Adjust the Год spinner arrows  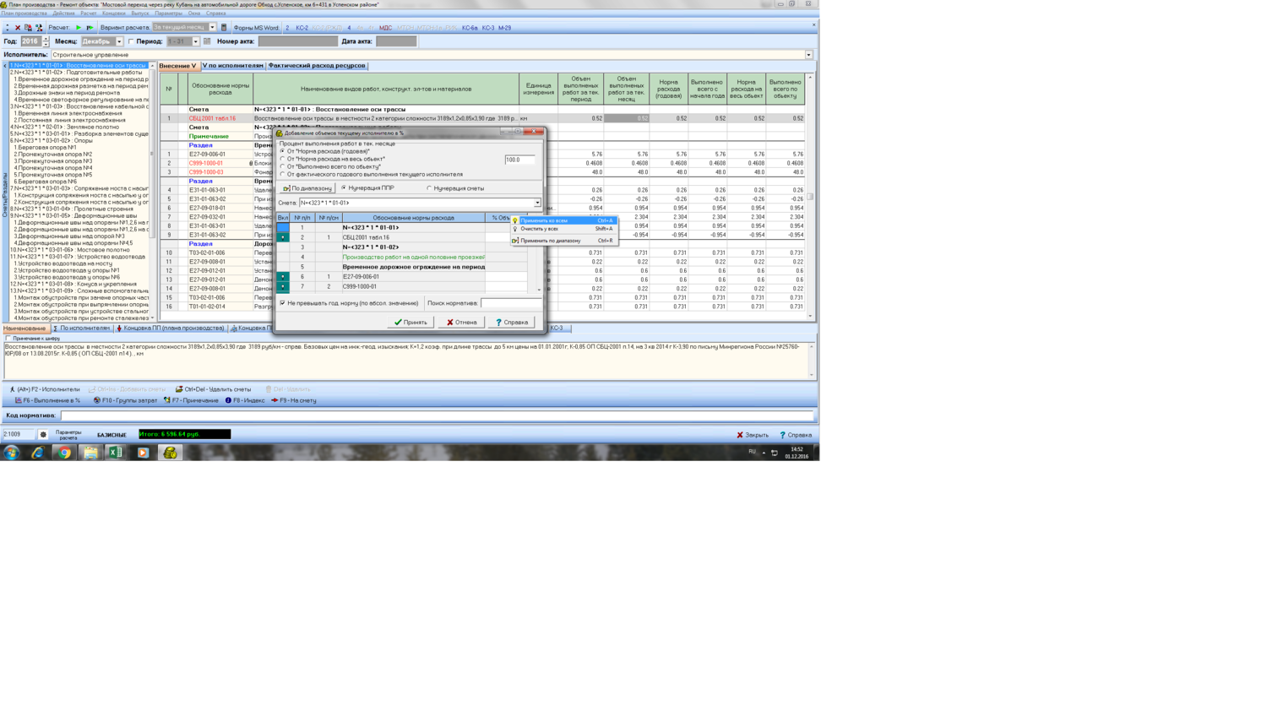46,41
